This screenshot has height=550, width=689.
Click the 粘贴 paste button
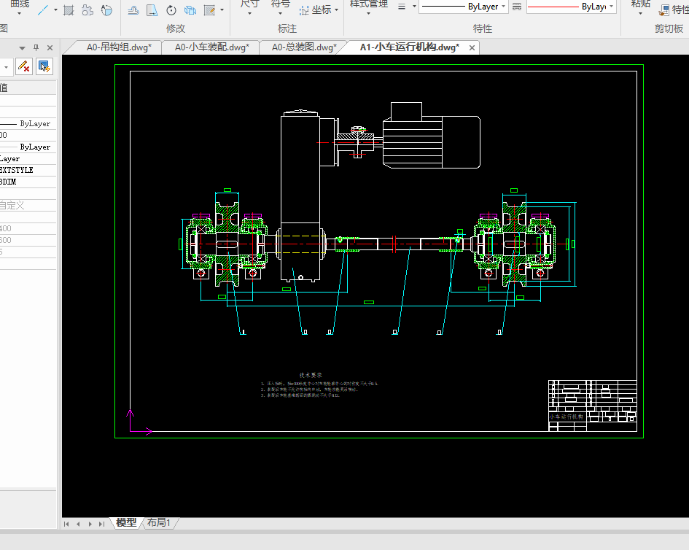coord(641,4)
